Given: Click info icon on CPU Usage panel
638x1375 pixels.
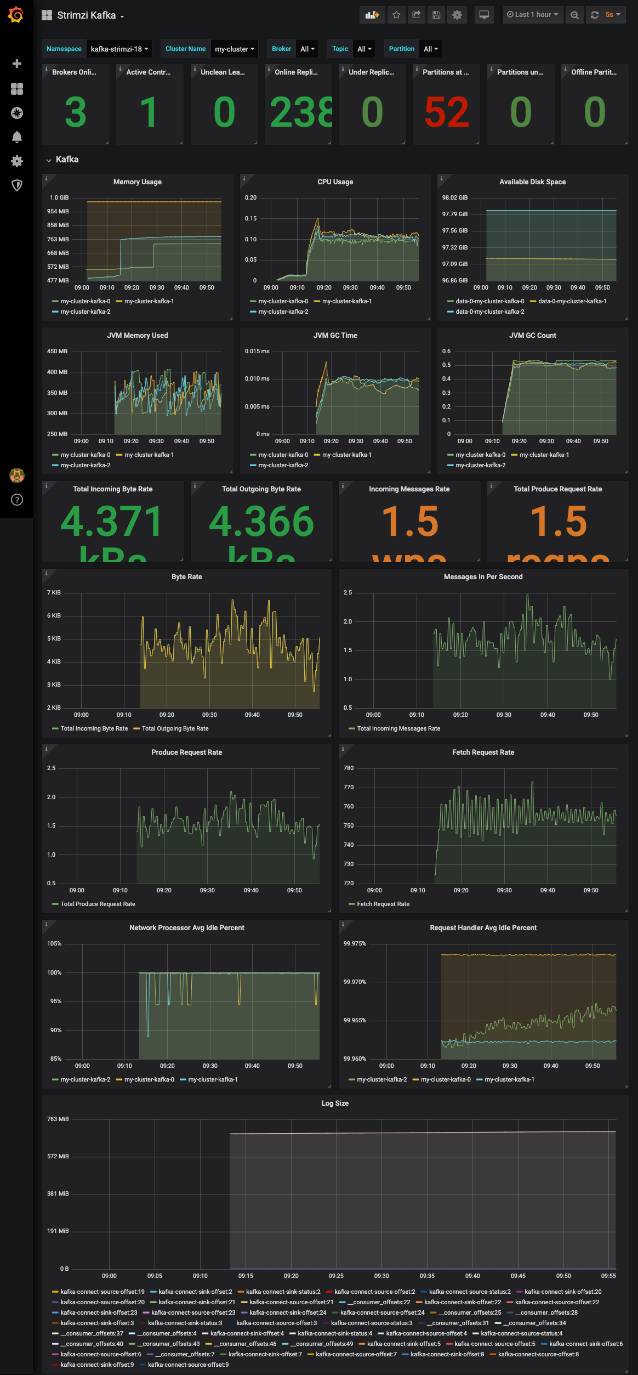Looking at the screenshot, I should [x=244, y=178].
